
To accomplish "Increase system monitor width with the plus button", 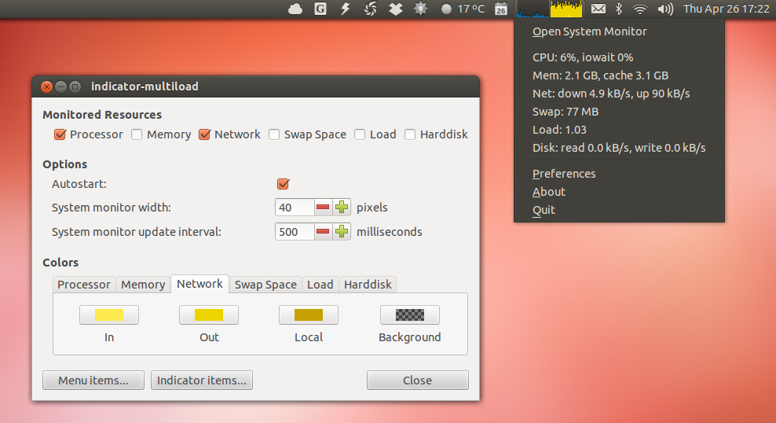I will click(x=342, y=208).
